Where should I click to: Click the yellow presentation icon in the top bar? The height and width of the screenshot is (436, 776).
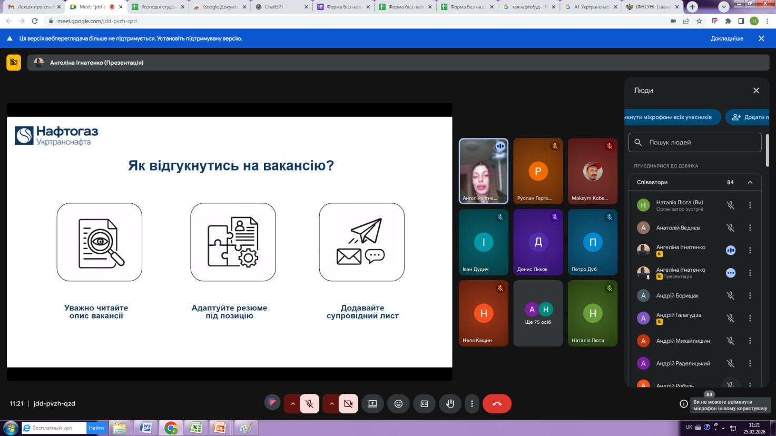[x=14, y=62]
